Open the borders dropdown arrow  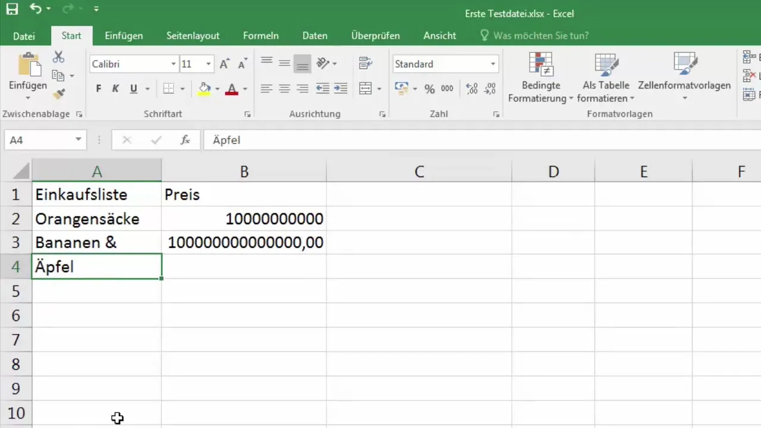point(183,89)
